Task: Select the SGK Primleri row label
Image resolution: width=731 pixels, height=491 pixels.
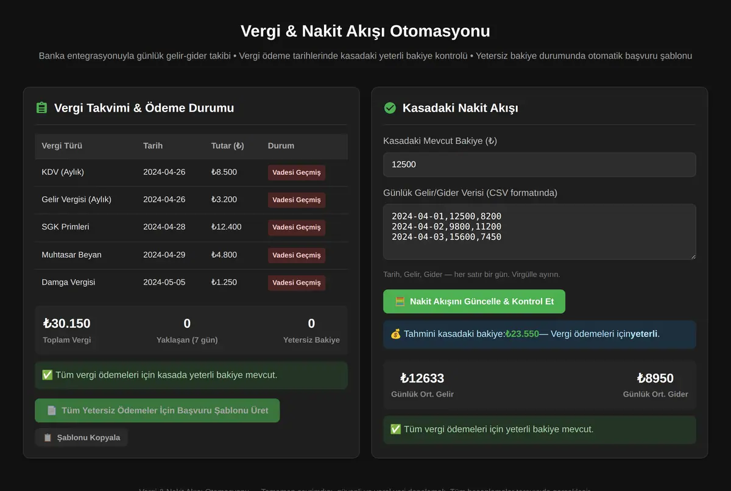Action: [65, 227]
